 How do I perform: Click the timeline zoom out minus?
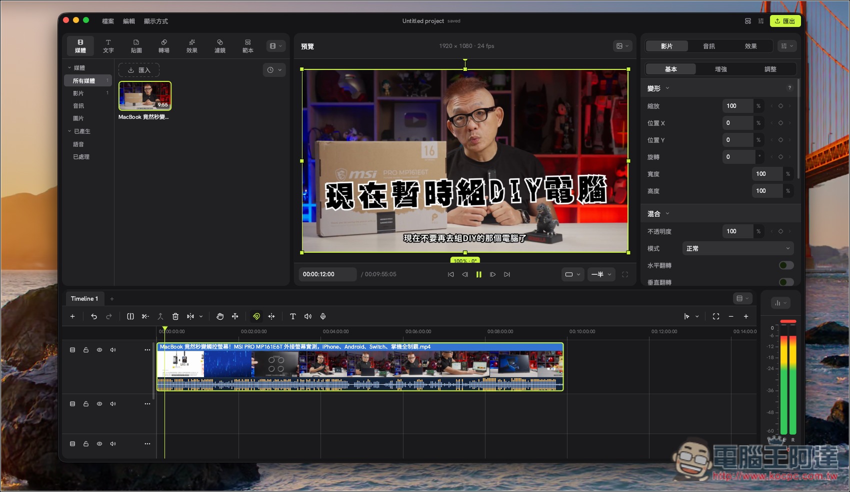[731, 316]
